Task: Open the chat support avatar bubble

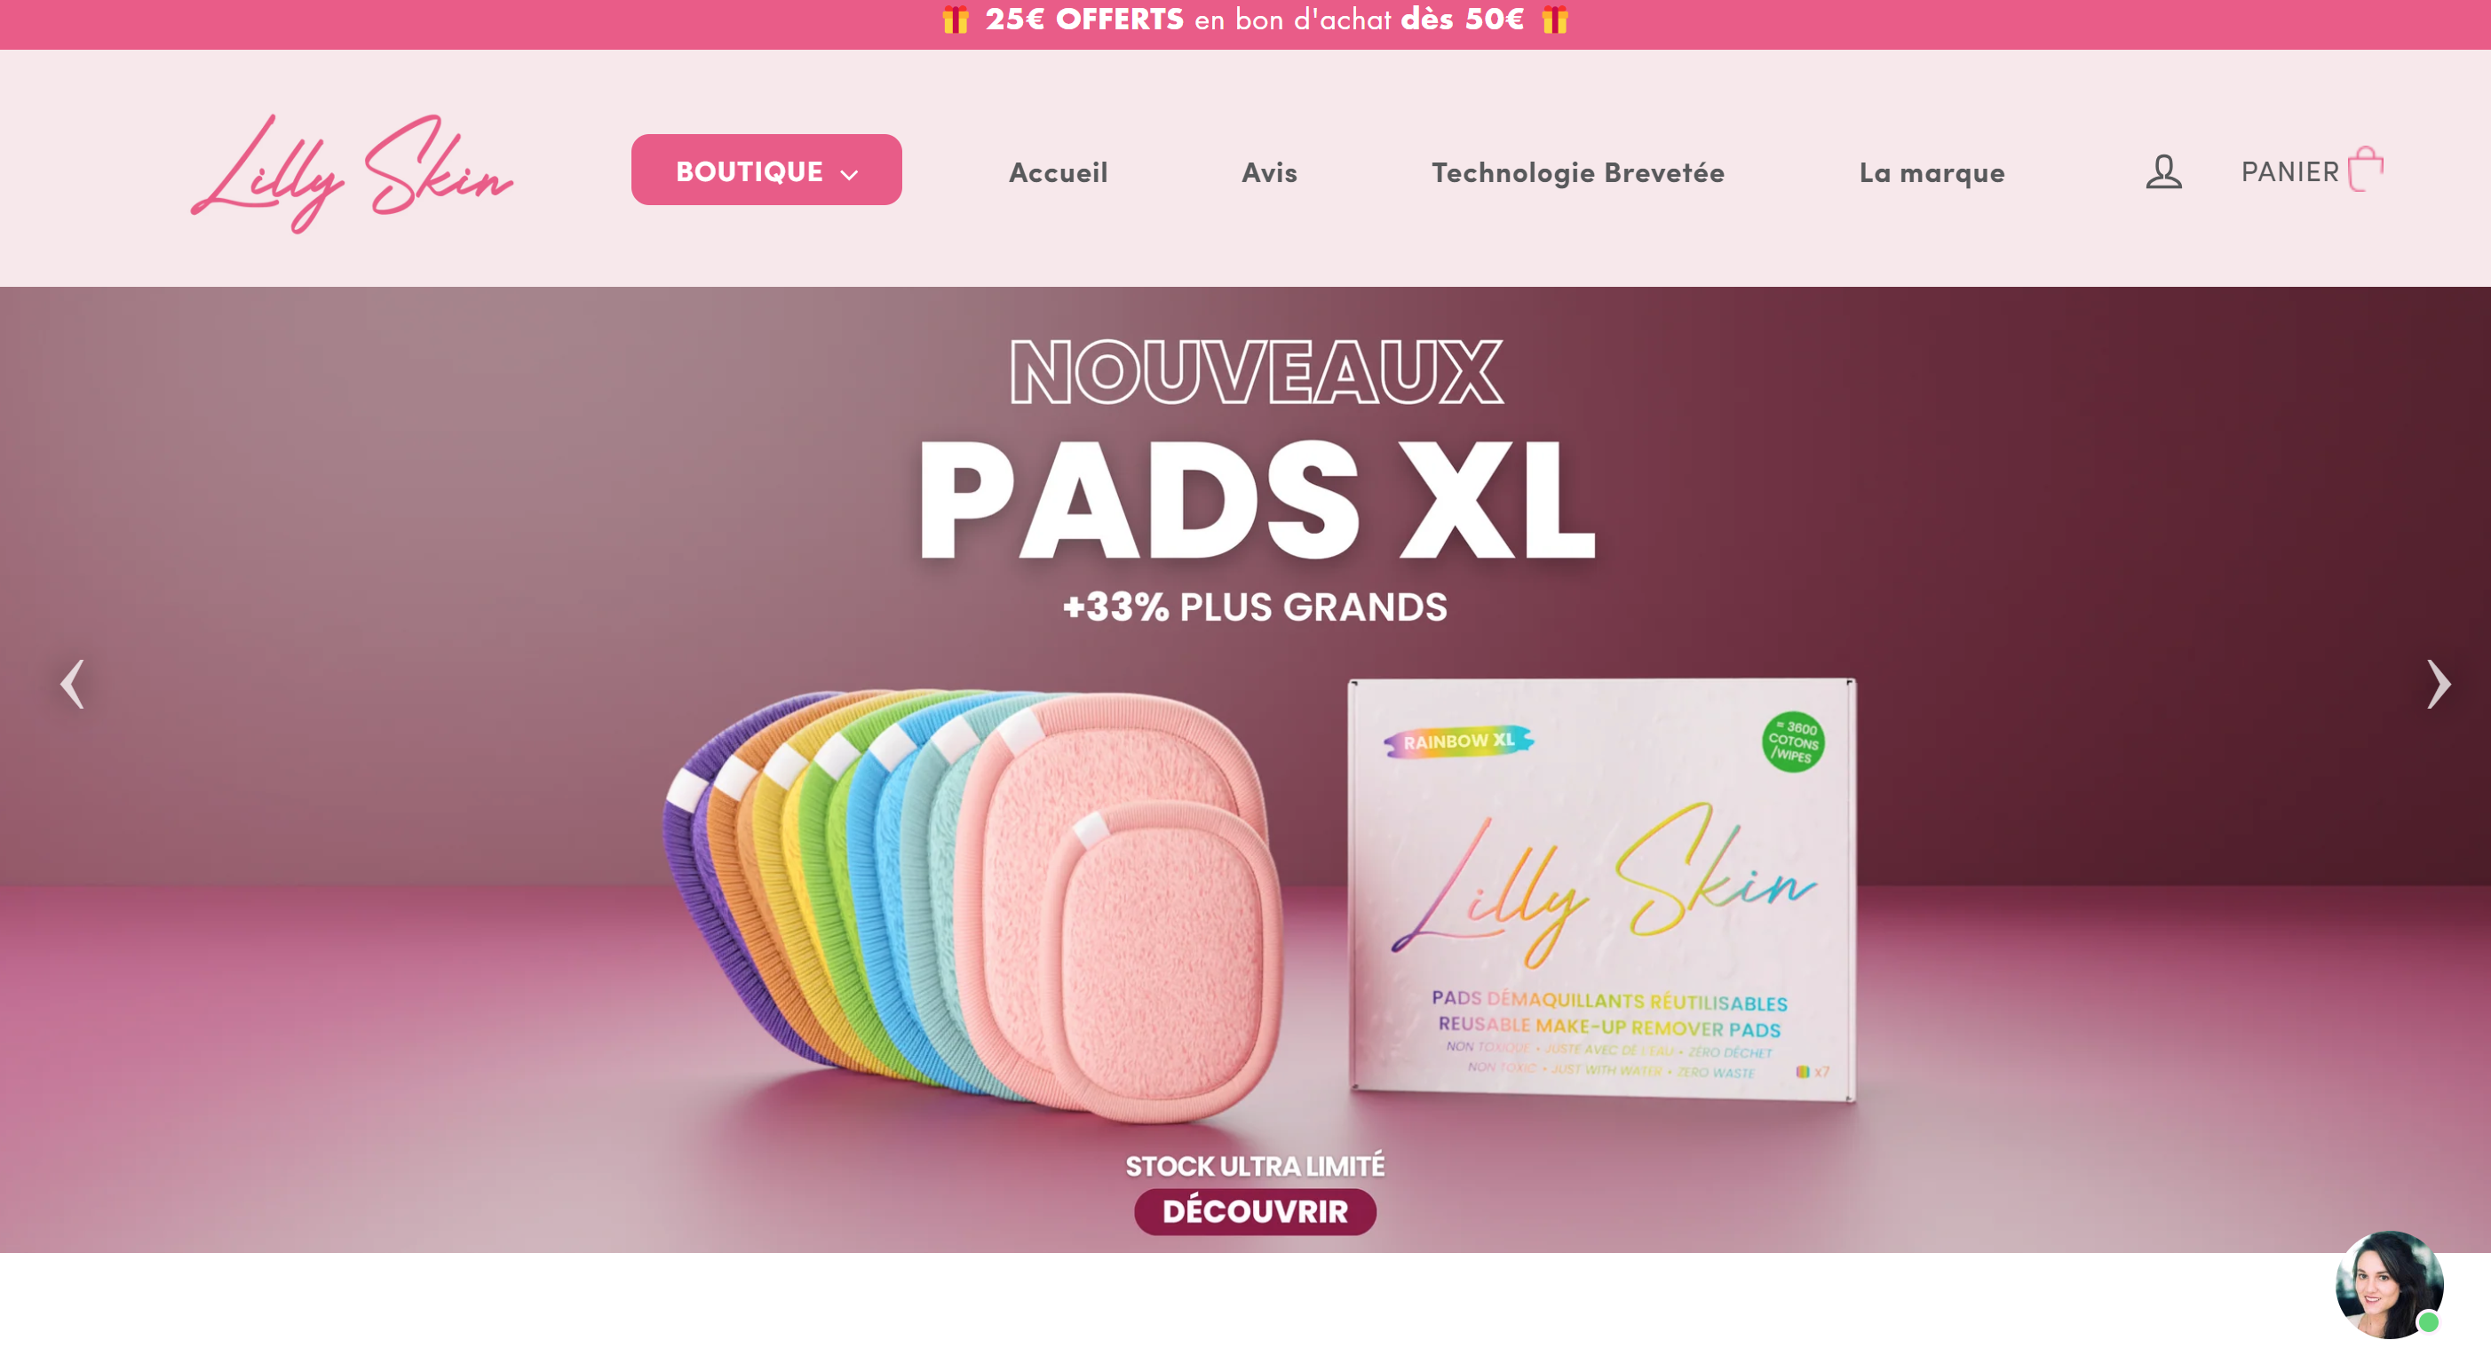Action: (x=2390, y=1285)
